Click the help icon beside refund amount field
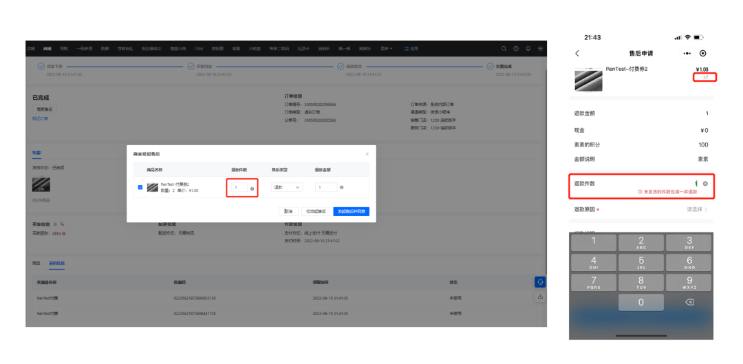This screenshot has width=743, height=364. pyautogui.click(x=342, y=187)
